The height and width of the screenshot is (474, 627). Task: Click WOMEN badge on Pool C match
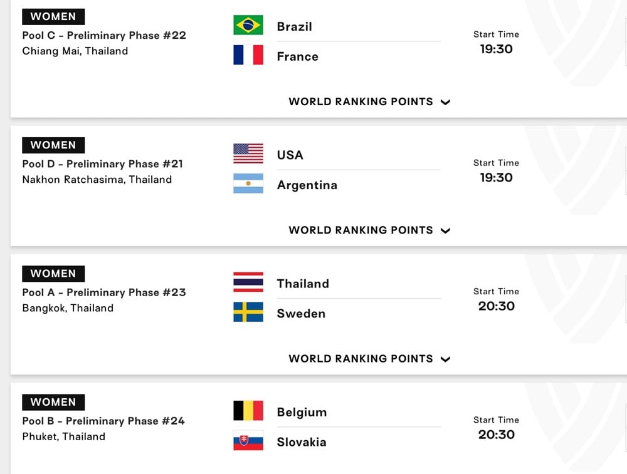click(53, 17)
